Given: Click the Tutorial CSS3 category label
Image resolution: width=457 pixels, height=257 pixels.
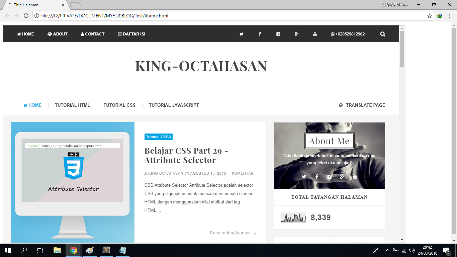Looking at the screenshot, I should coord(159,137).
